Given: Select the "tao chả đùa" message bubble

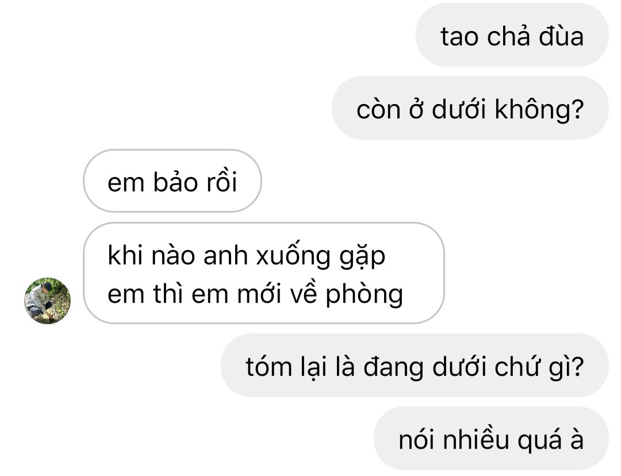Looking at the screenshot, I should click(512, 35).
